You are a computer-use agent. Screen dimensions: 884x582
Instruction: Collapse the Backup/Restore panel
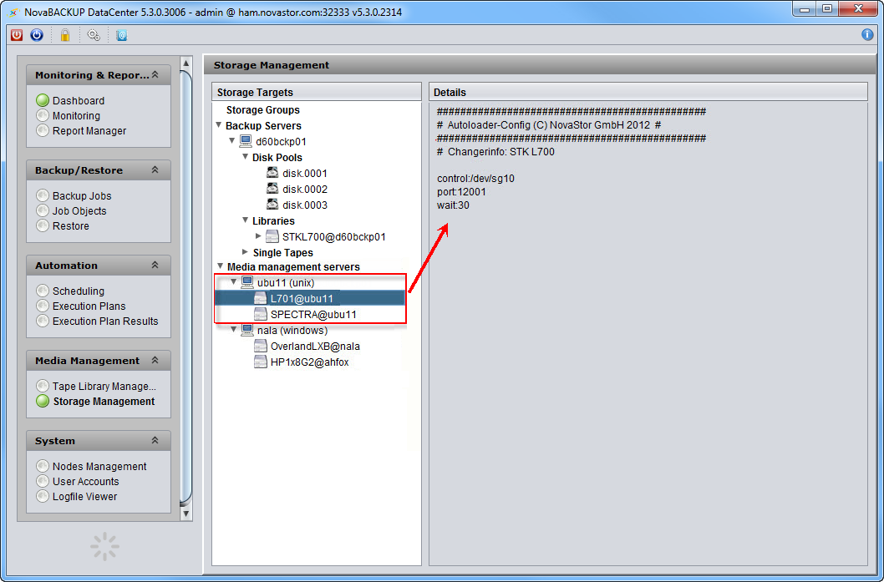click(x=155, y=170)
